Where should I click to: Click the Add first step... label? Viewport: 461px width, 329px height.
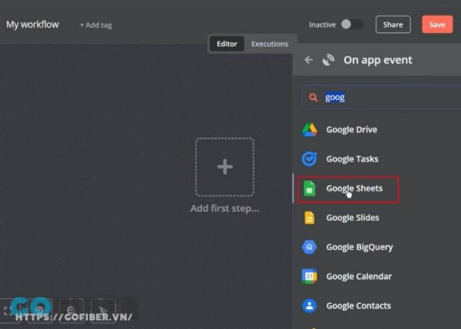click(x=225, y=209)
